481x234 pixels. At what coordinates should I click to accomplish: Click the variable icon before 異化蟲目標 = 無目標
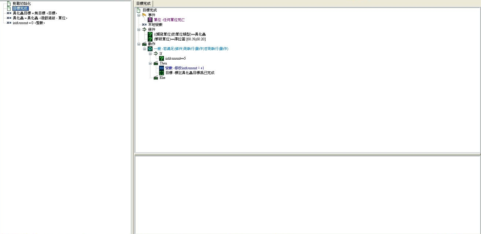pyautogui.click(x=9, y=13)
